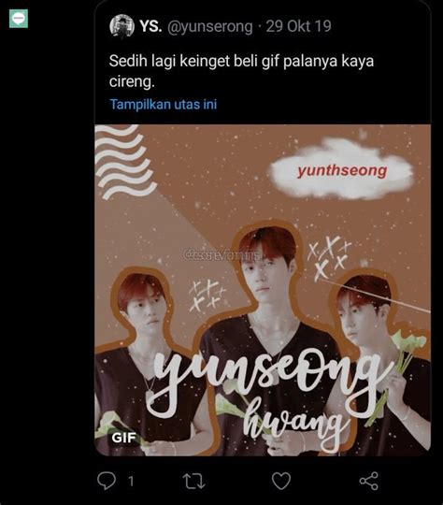Click the yunthseong cloud label
443x505 pixels.
pos(342,171)
